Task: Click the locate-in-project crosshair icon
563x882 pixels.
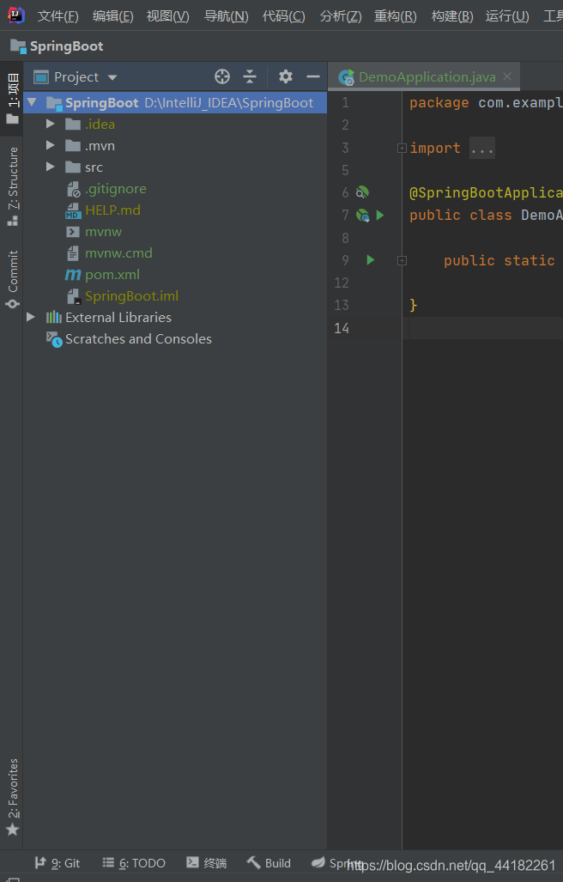Action: tap(222, 76)
